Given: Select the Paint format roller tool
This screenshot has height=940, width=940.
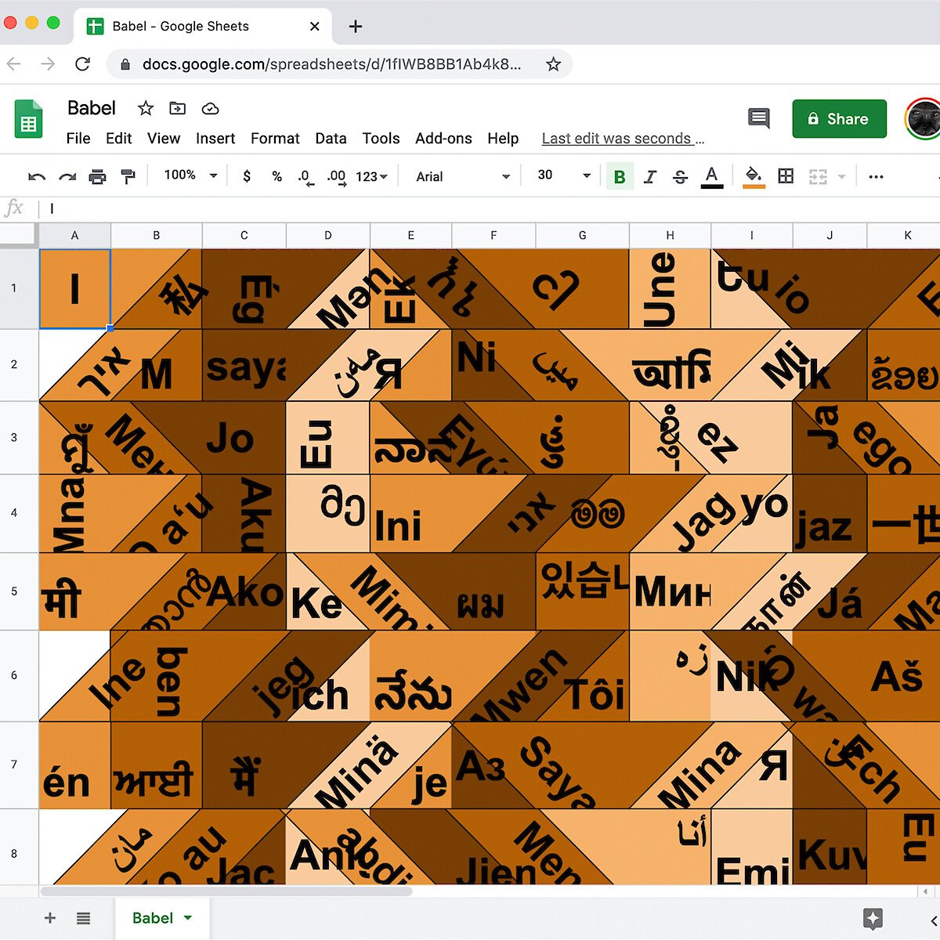Looking at the screenshot, I should 128,176.
